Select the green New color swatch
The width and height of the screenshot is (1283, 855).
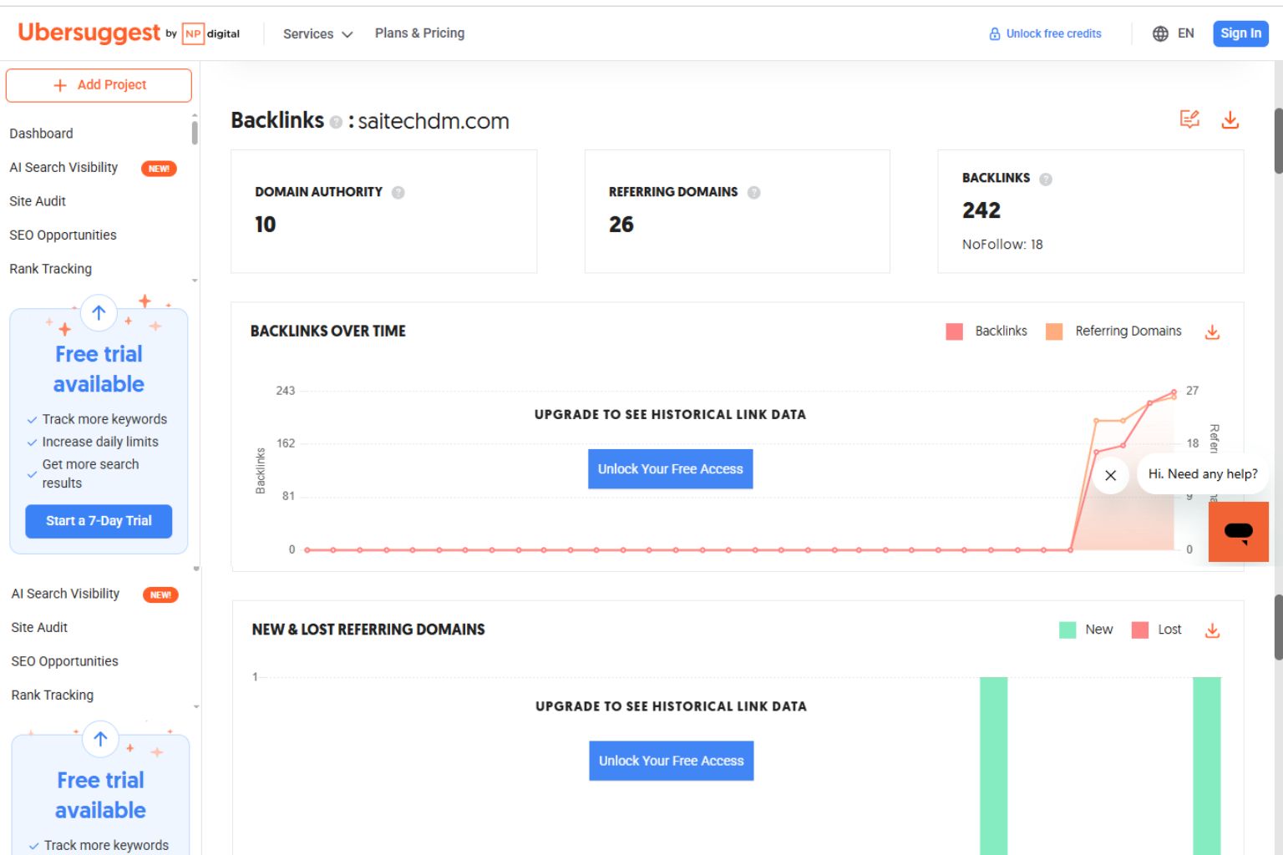1067,629
